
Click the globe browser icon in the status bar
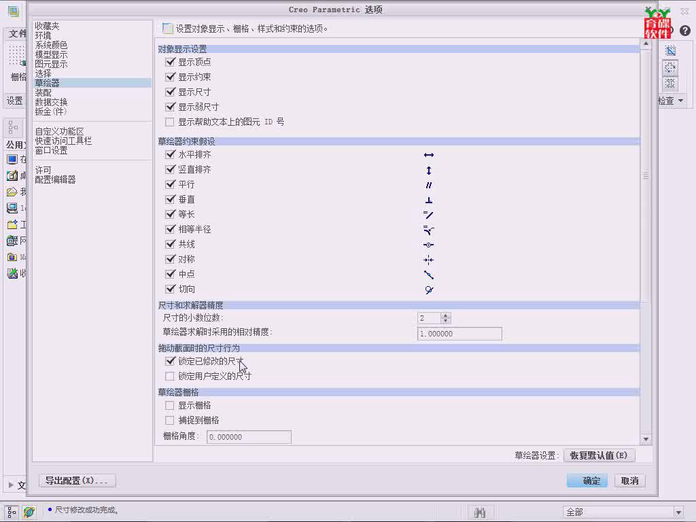(29, 512)
